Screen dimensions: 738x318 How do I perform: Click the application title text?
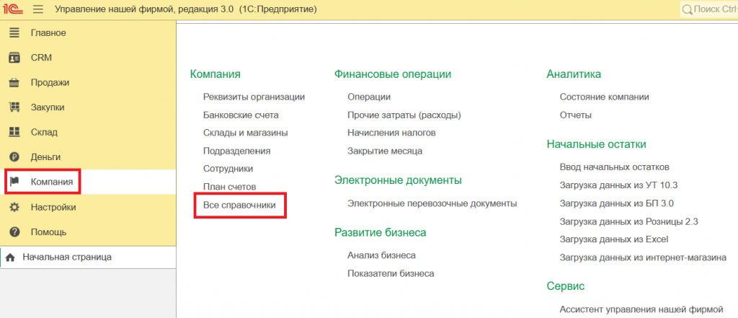[186, 9]
